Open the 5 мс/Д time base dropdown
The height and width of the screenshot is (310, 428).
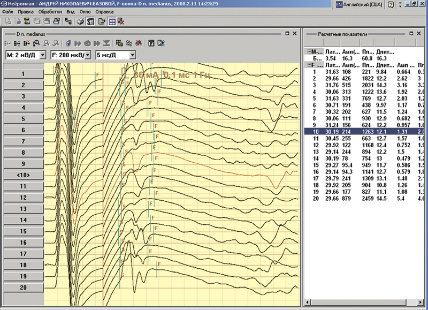pyautogui.click(x=132, y=55)
